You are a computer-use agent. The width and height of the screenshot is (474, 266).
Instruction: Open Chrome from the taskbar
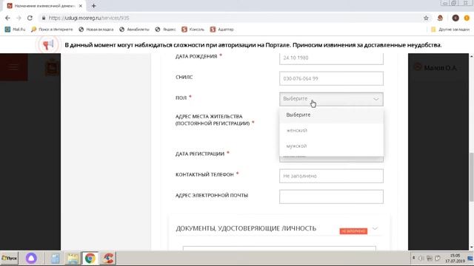coord(90,258)
